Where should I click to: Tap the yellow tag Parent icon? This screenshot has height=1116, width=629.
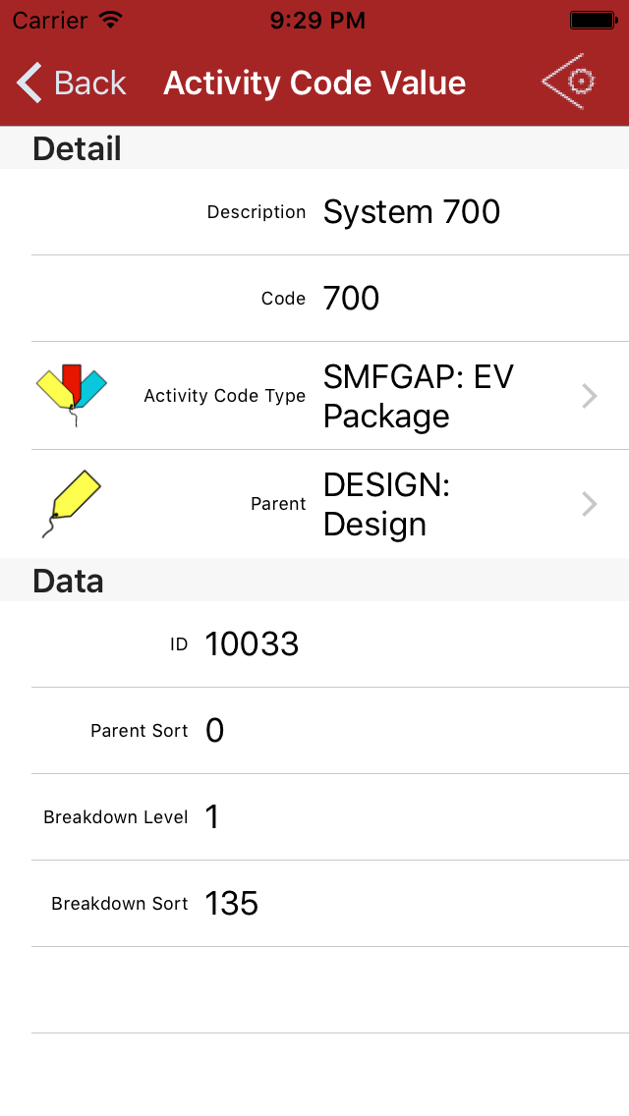click(x=71, y=503)
